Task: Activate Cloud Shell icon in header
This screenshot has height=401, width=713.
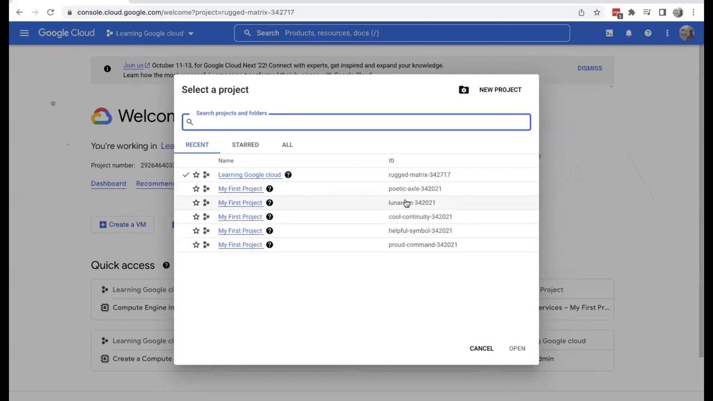Action: [609, 33]
